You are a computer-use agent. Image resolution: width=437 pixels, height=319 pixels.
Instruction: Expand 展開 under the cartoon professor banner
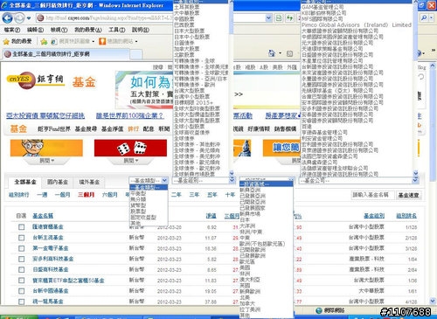coord(46,161)
